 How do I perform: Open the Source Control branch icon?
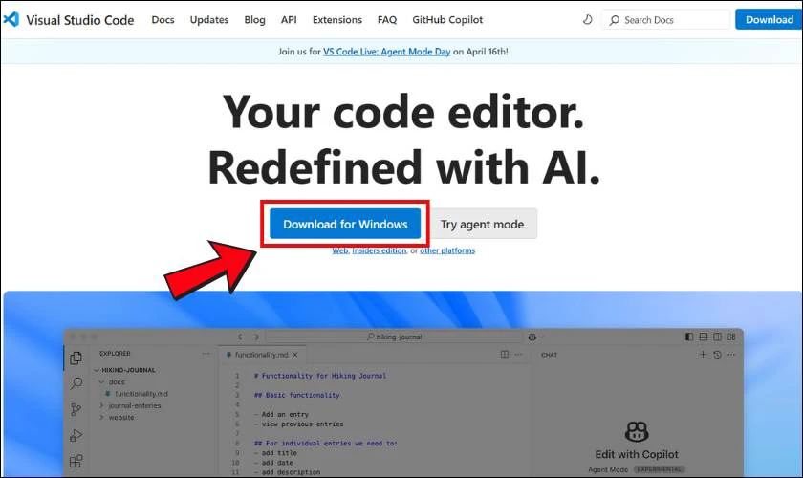pos(76,409)
